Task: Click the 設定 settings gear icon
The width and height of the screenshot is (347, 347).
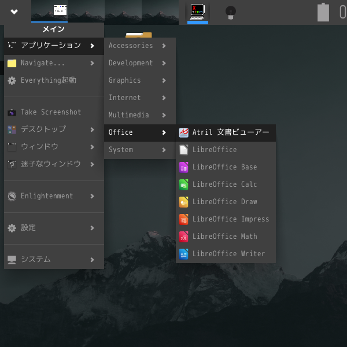Action: point(12,228)
